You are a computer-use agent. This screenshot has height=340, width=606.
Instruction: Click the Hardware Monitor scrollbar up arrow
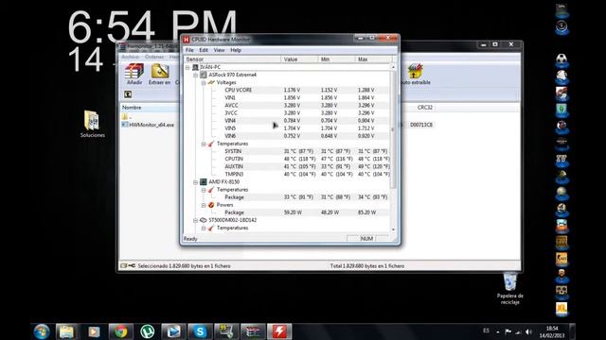[393, 67]
